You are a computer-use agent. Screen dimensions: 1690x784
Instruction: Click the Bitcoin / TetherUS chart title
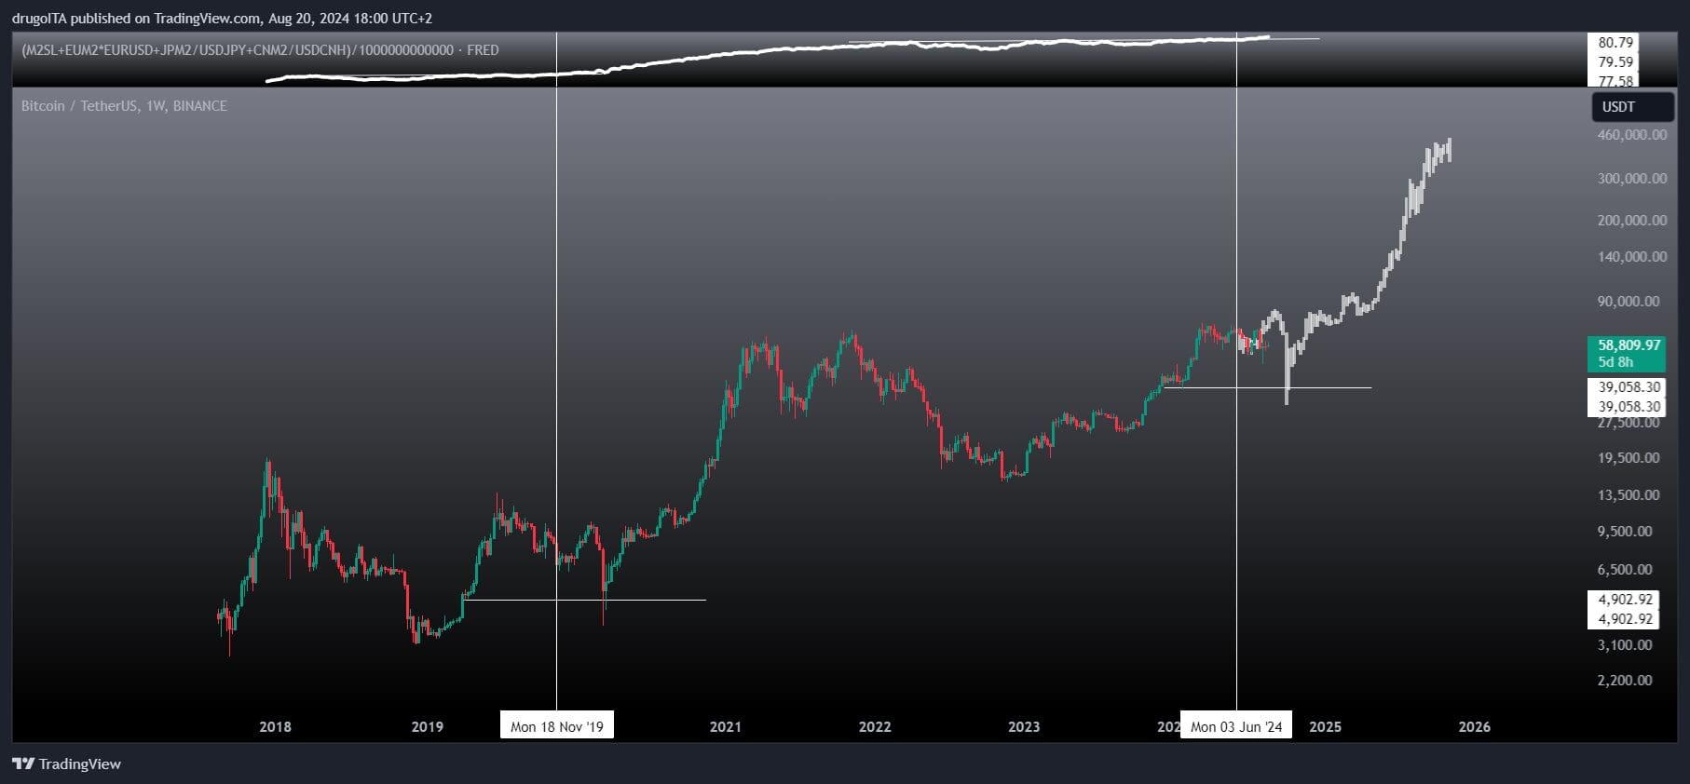[124, 106]
